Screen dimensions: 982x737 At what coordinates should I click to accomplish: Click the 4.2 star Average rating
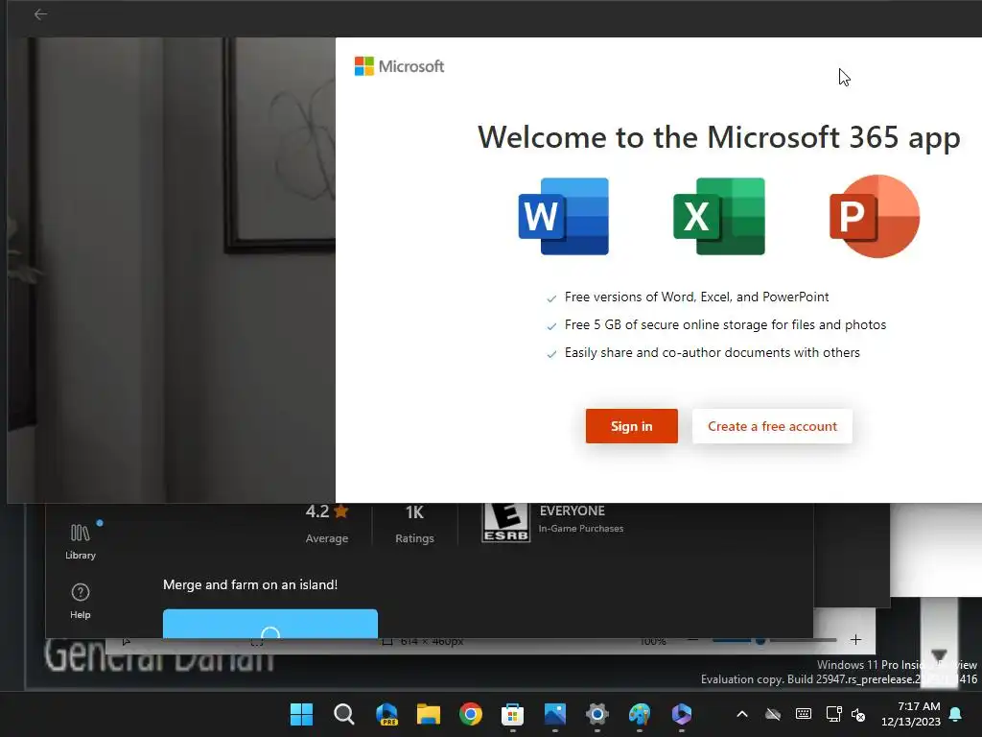click(x=327, y=523)
